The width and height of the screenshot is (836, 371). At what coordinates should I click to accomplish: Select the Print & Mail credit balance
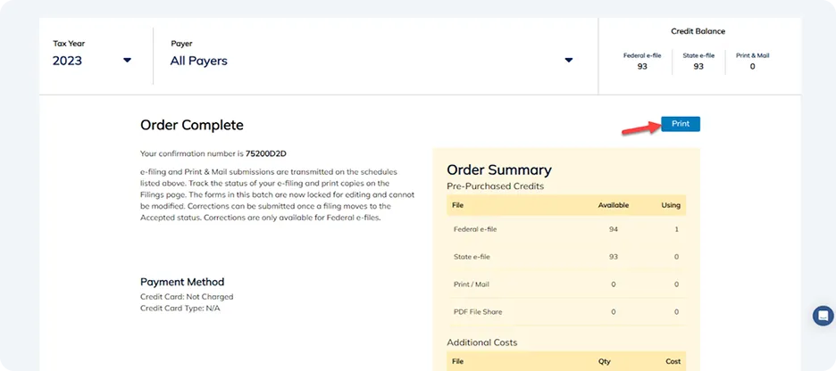click(752, 62)
